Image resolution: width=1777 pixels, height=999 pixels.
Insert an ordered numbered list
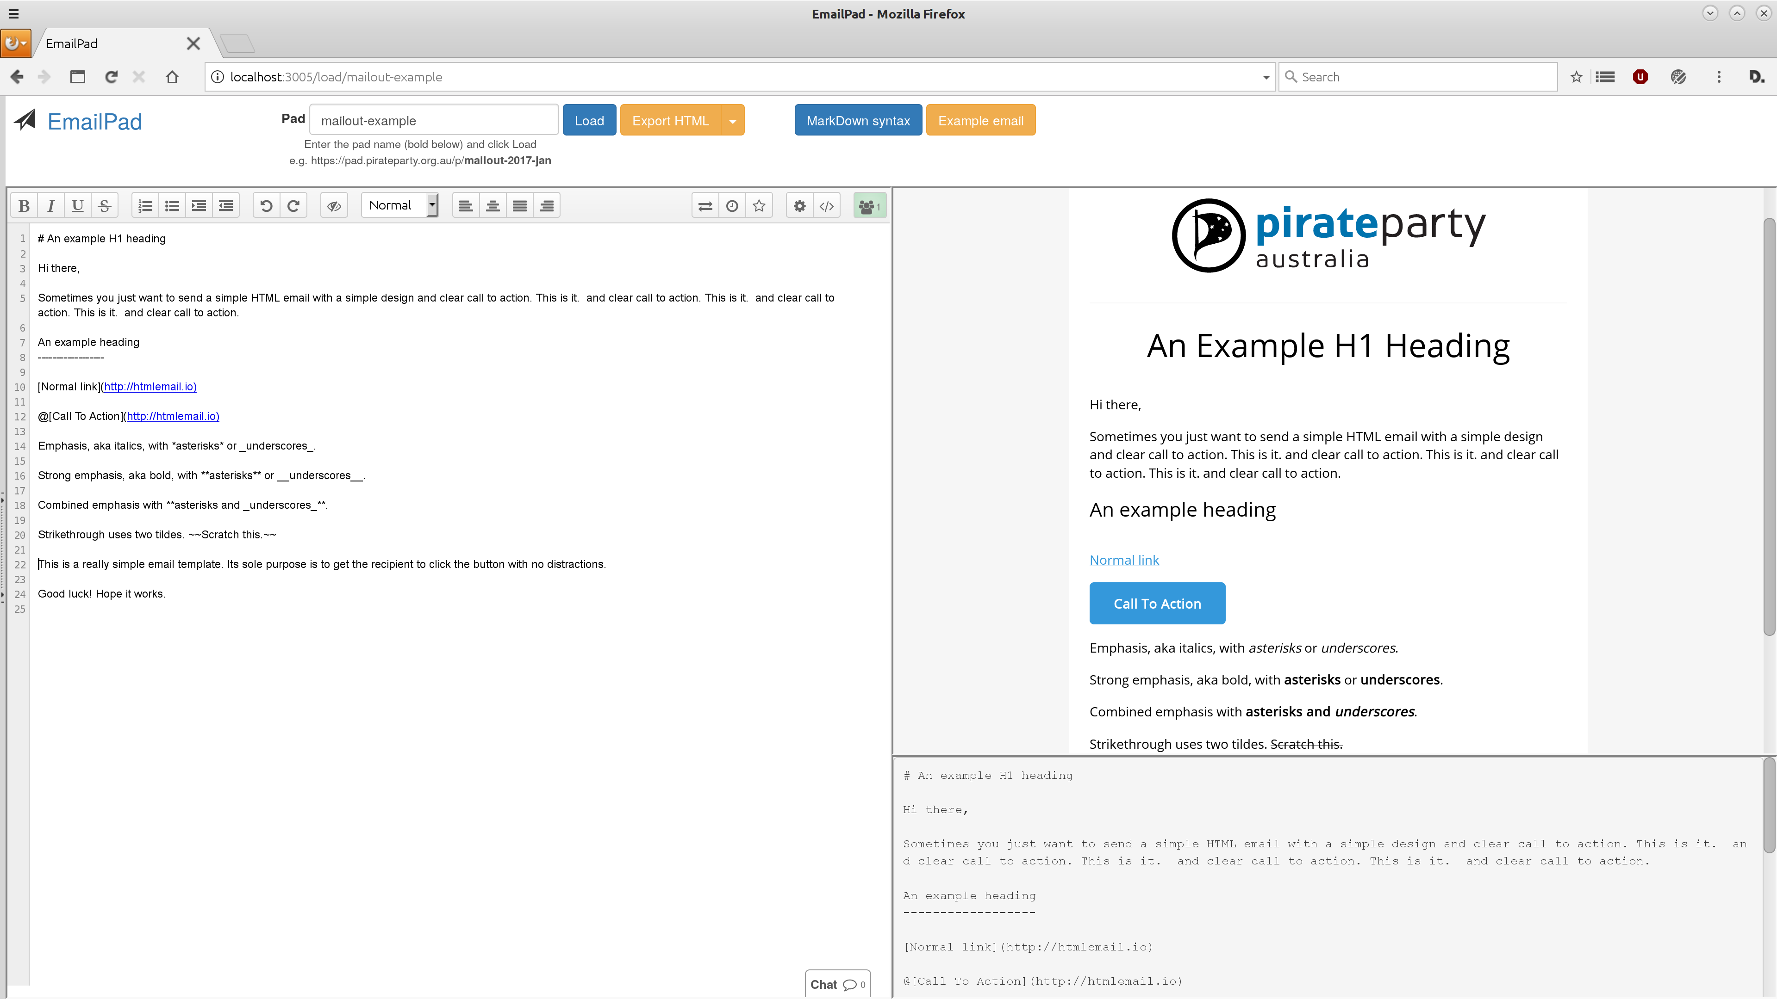[145, 205]
